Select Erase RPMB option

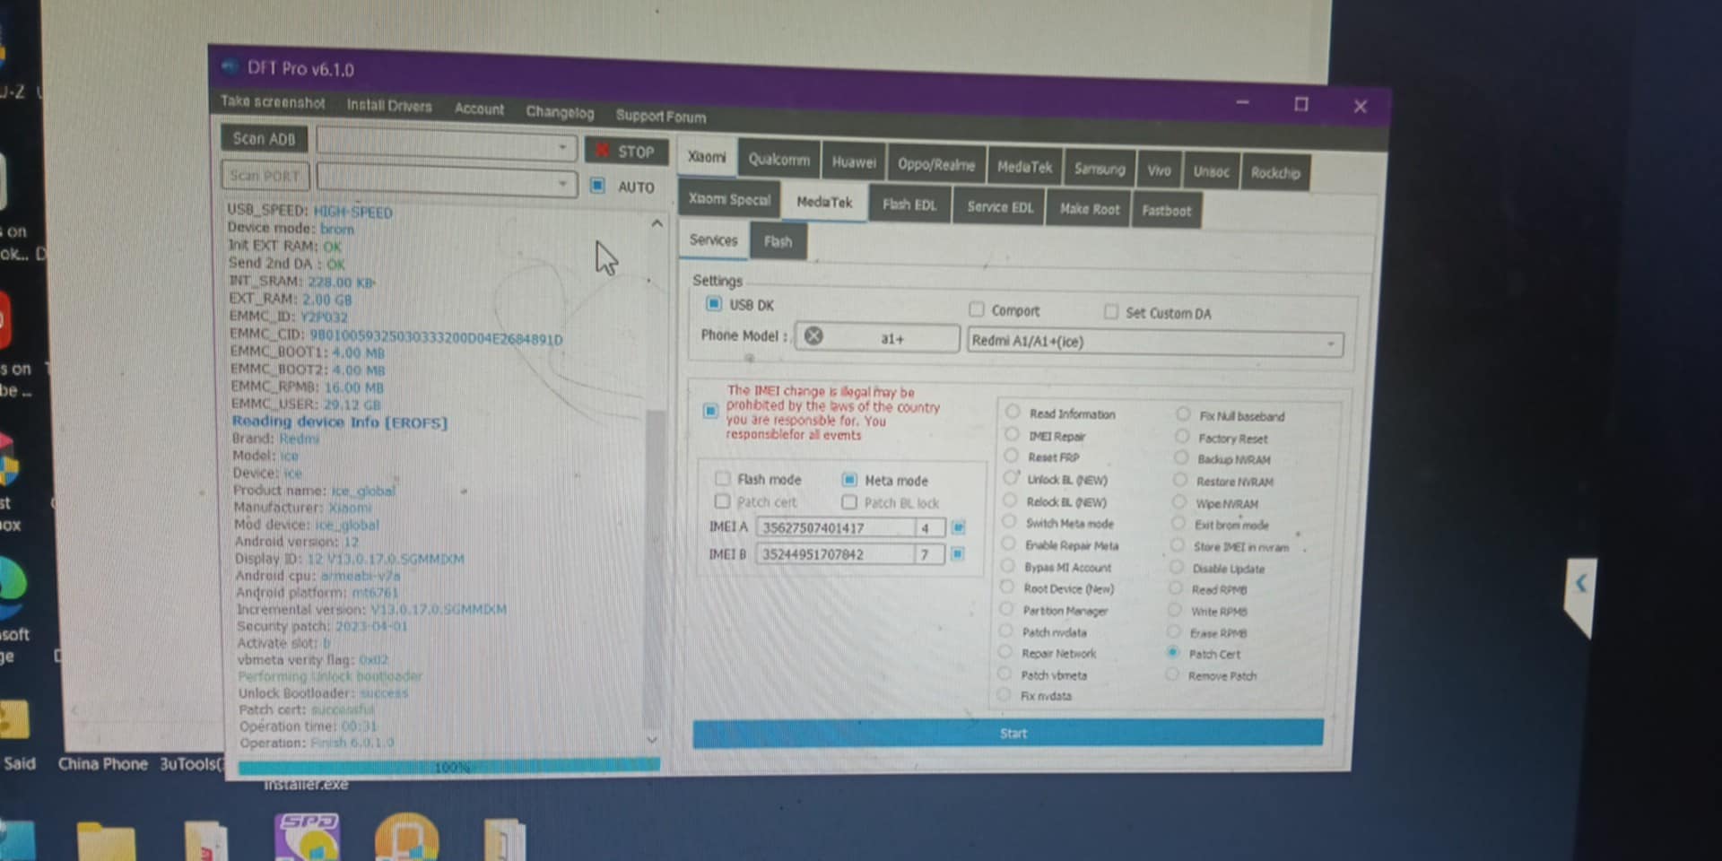1174,632
